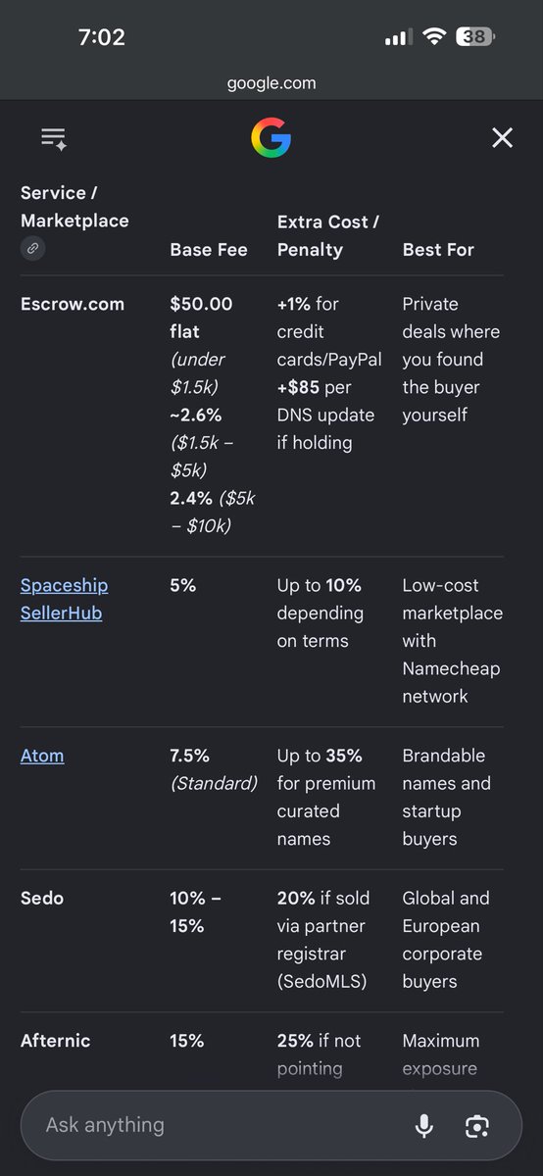The width and height of the screenshot is (543, 1176).
Task: Start voice search with microphone icon
Action: pyautogui.click(x=424, y=1125)
